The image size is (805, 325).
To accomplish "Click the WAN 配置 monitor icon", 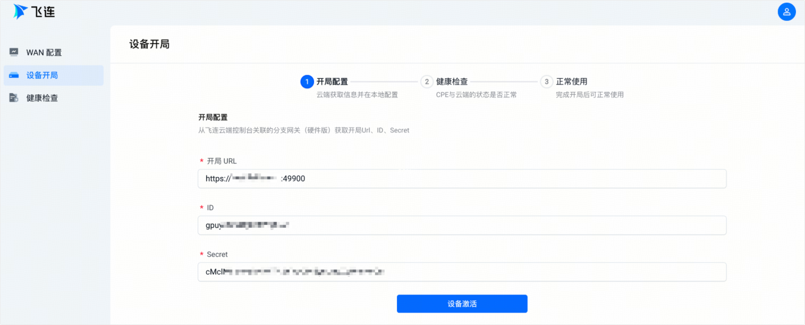I will [x=14, y=53].
